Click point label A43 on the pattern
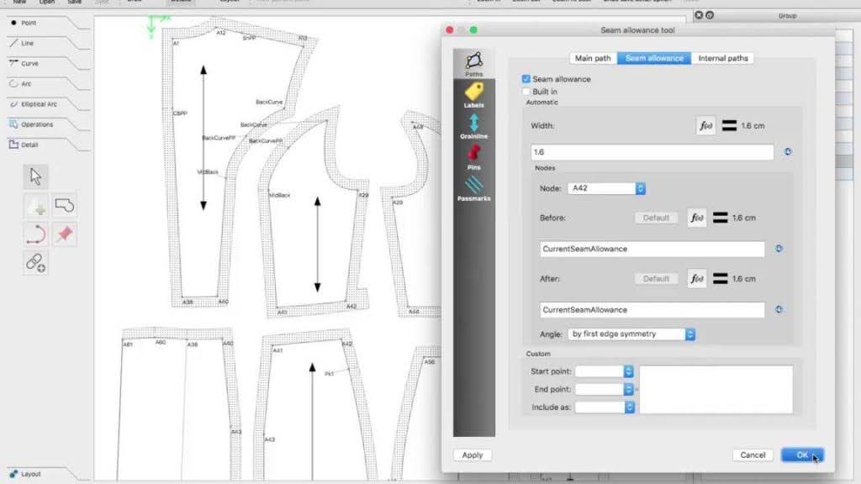The image size is (861, 484). [x=270, y=439]
